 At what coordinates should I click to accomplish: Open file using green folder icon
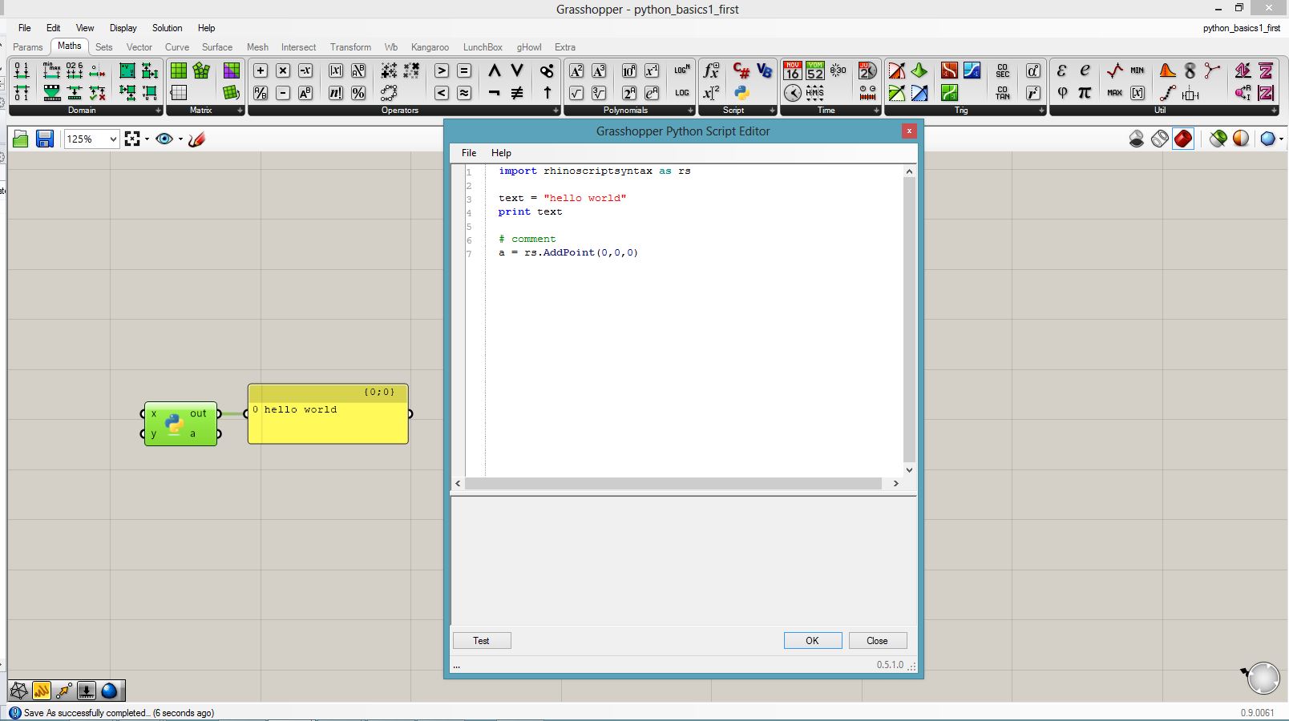(x=21, y=139)
